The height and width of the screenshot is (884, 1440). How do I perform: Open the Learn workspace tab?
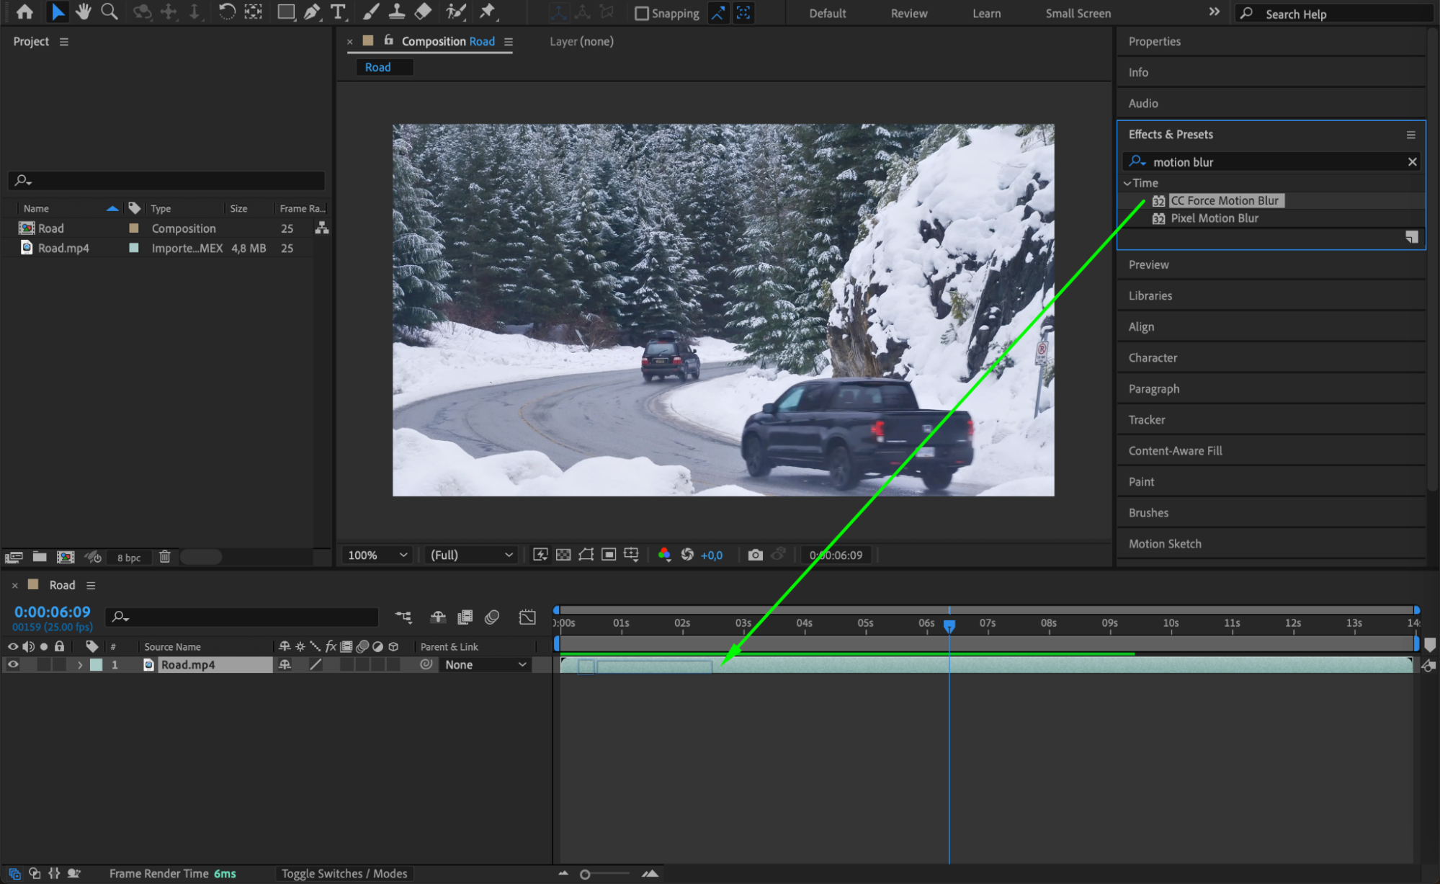pyautogui.click(x=985, y=13)
